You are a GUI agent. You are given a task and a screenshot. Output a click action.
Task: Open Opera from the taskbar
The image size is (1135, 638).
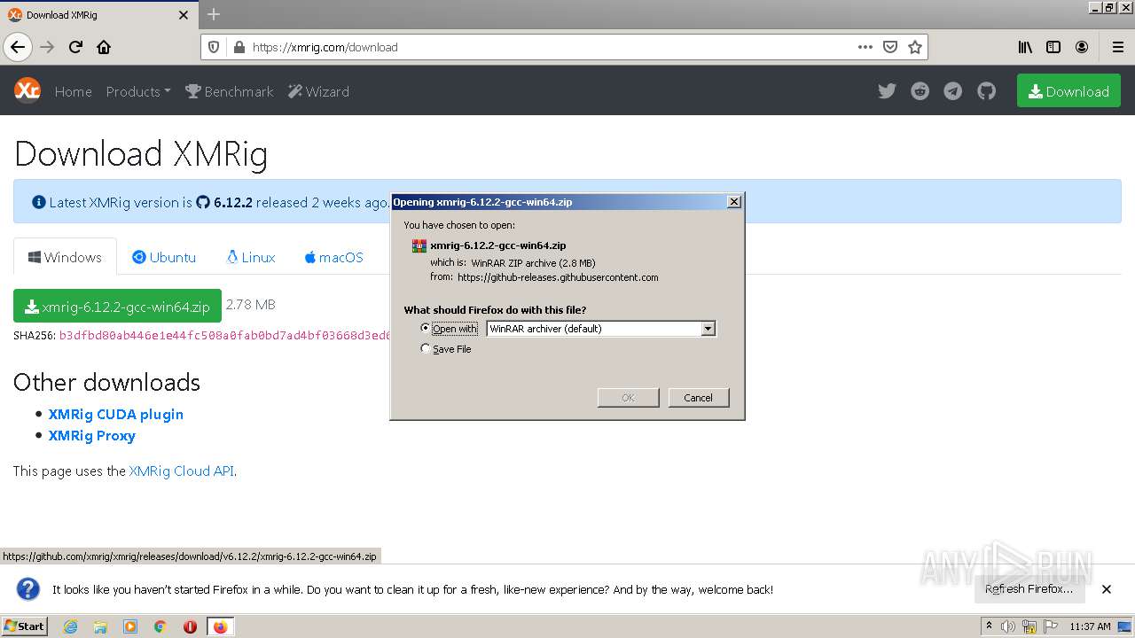(x=190, y=626)
